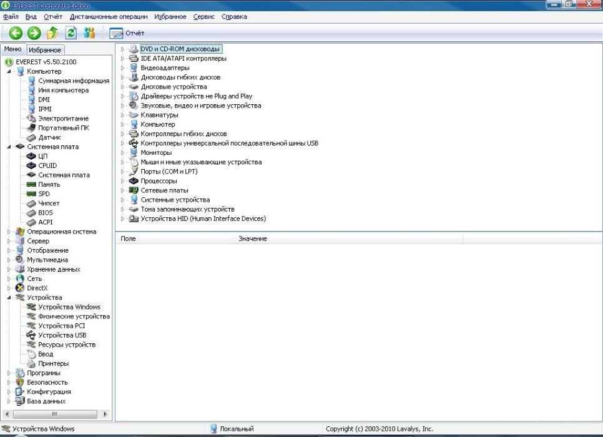Expand the Мультимедиа branch
Viewport: 603px width, 437px height.
click(x=9, y=260)
